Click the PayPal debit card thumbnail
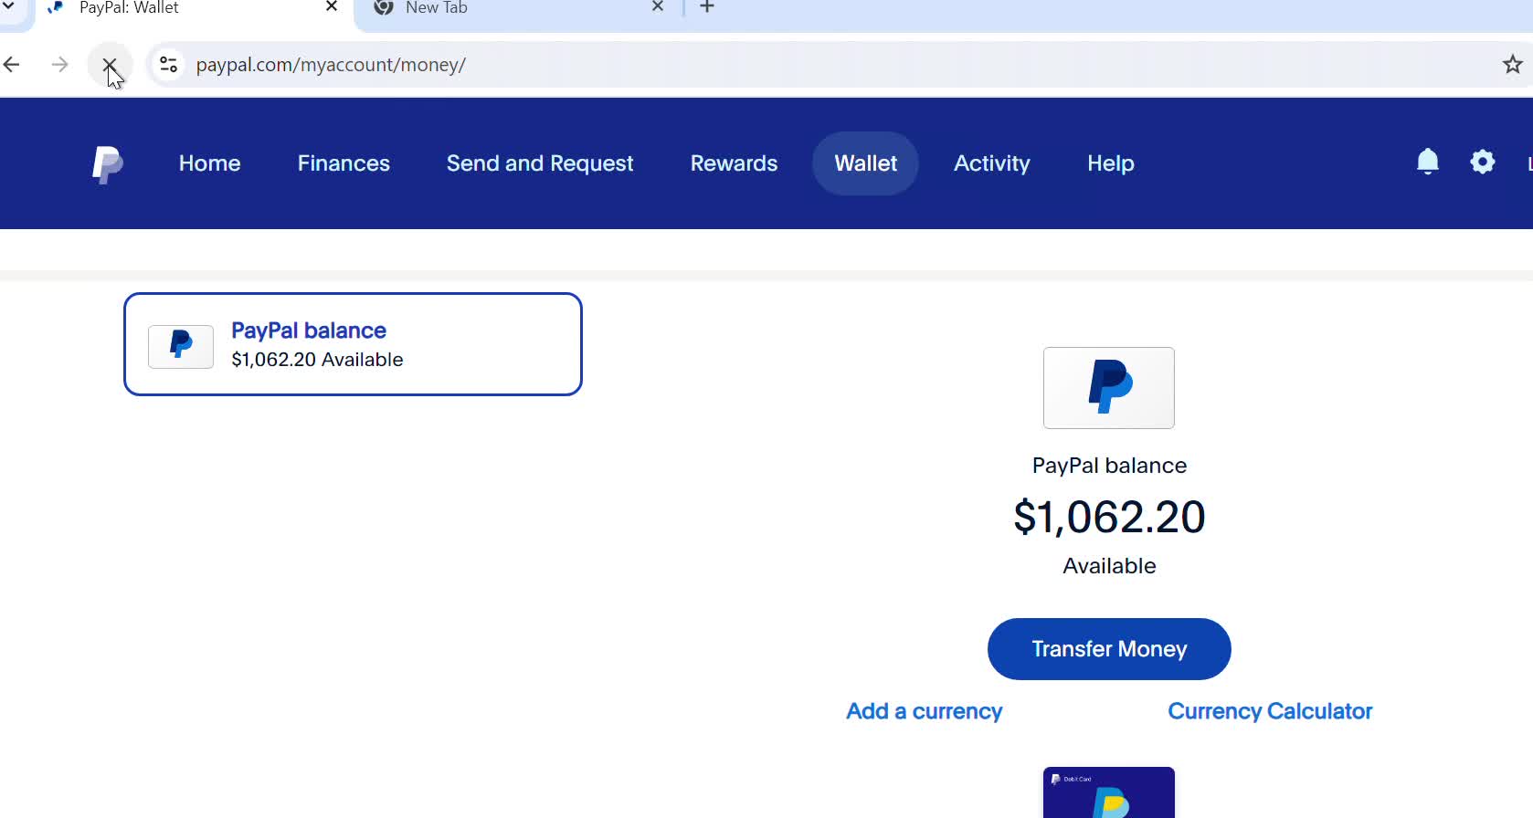1533x818 pixels. pos(1109,792)
